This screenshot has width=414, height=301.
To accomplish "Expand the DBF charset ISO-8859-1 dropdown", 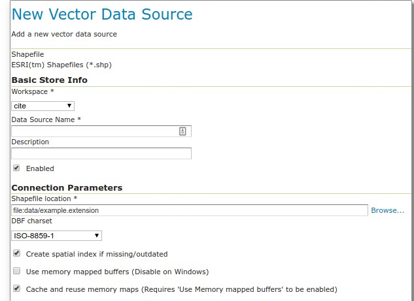I will click(56, 236).
